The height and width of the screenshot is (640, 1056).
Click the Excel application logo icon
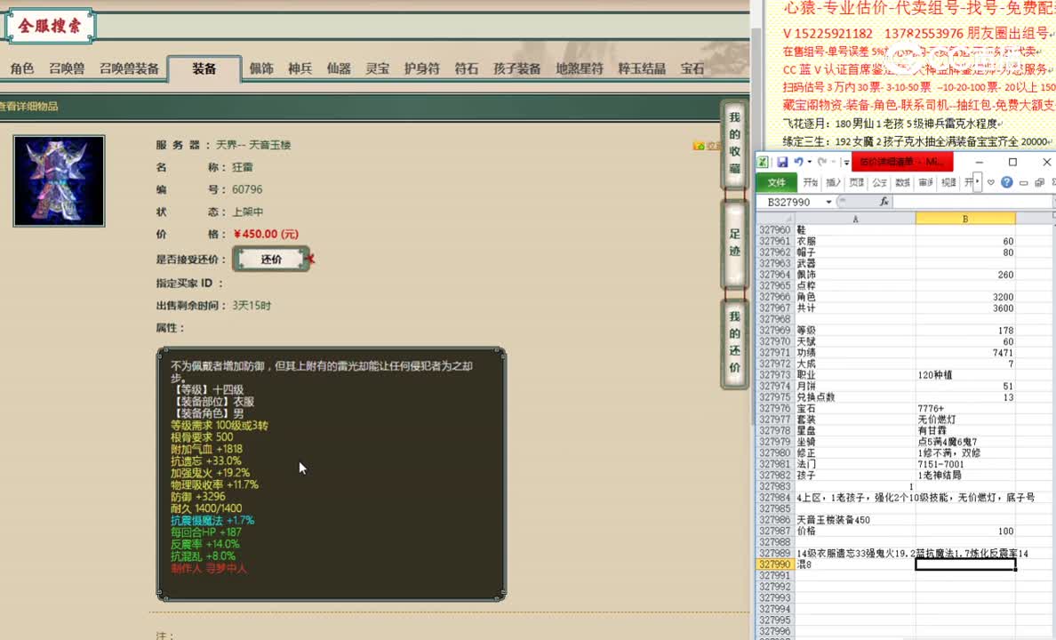click(x=763, y=162)
